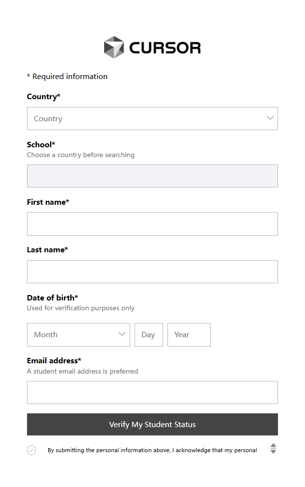Click into the First name field
The image size is (305, 487).
pyautogui.click(x=152, y=224)
